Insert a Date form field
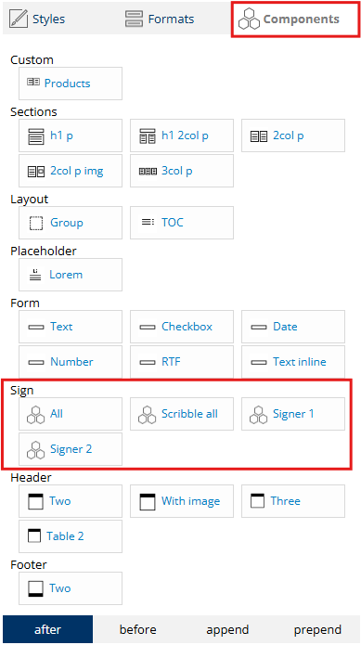This screenshot has width=361, height=645. pos(293,327)
